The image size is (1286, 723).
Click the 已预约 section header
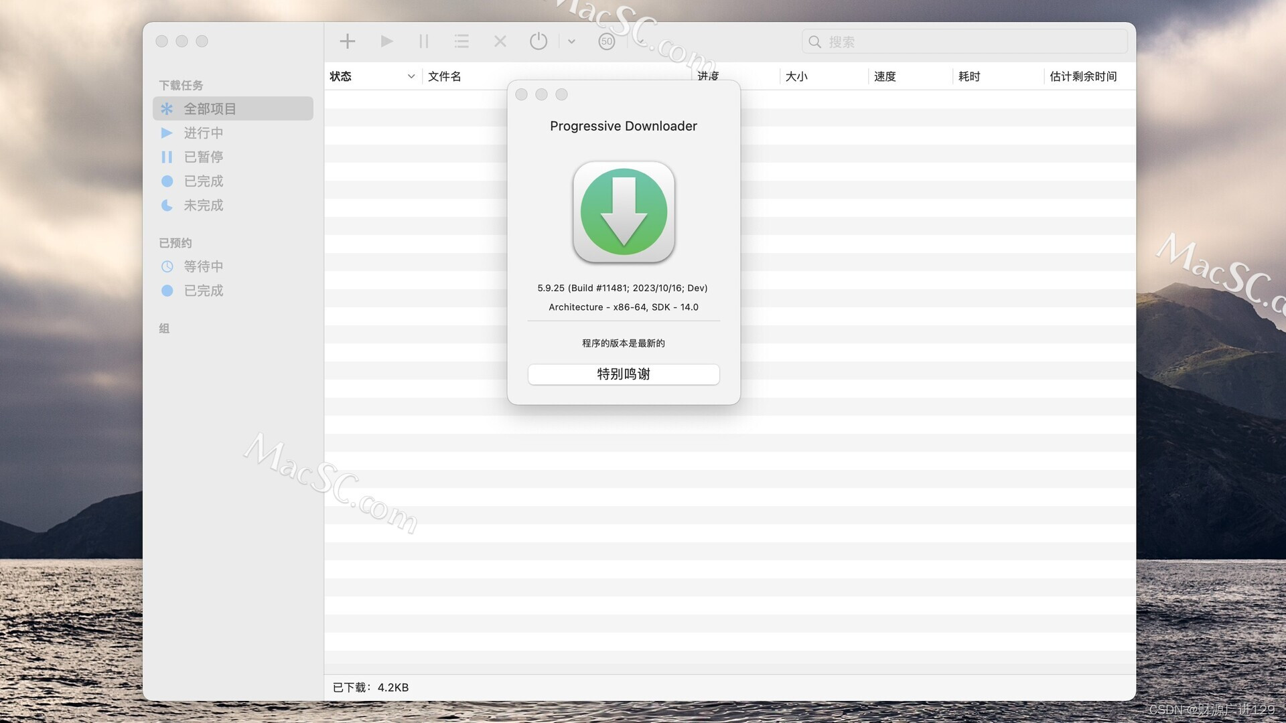coord(175,243)
